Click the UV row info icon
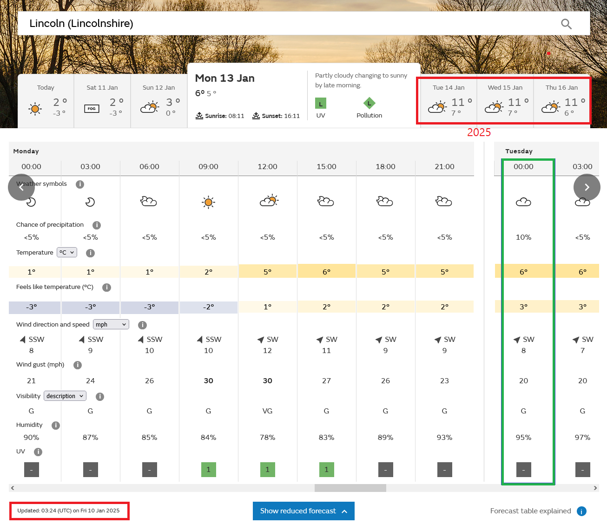 [38, 452]
